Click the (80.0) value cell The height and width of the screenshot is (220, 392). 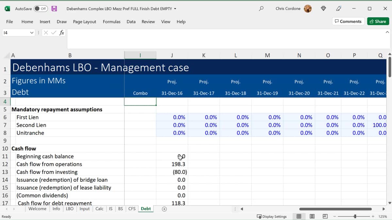point(172,172)
